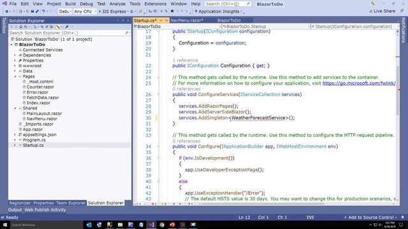Expand the wwwroot folder
Viewport: 408px width, 229px height.
[x=15, y=66]
